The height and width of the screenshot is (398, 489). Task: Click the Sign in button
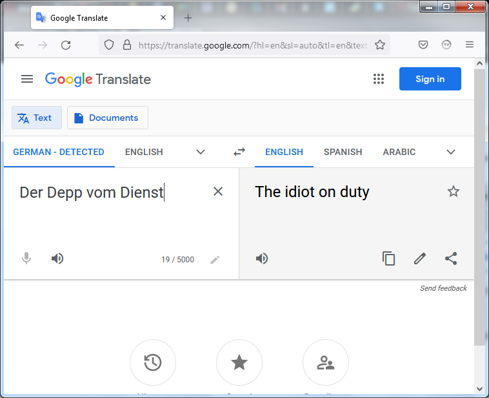click(430, 79)
